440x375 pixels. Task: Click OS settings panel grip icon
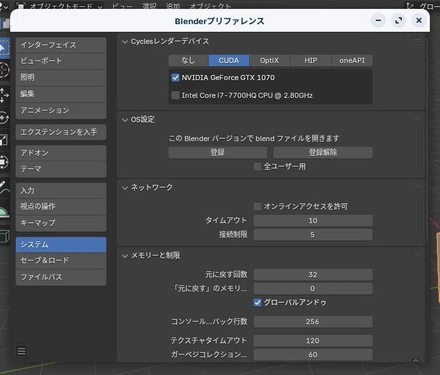click(416, 119)
